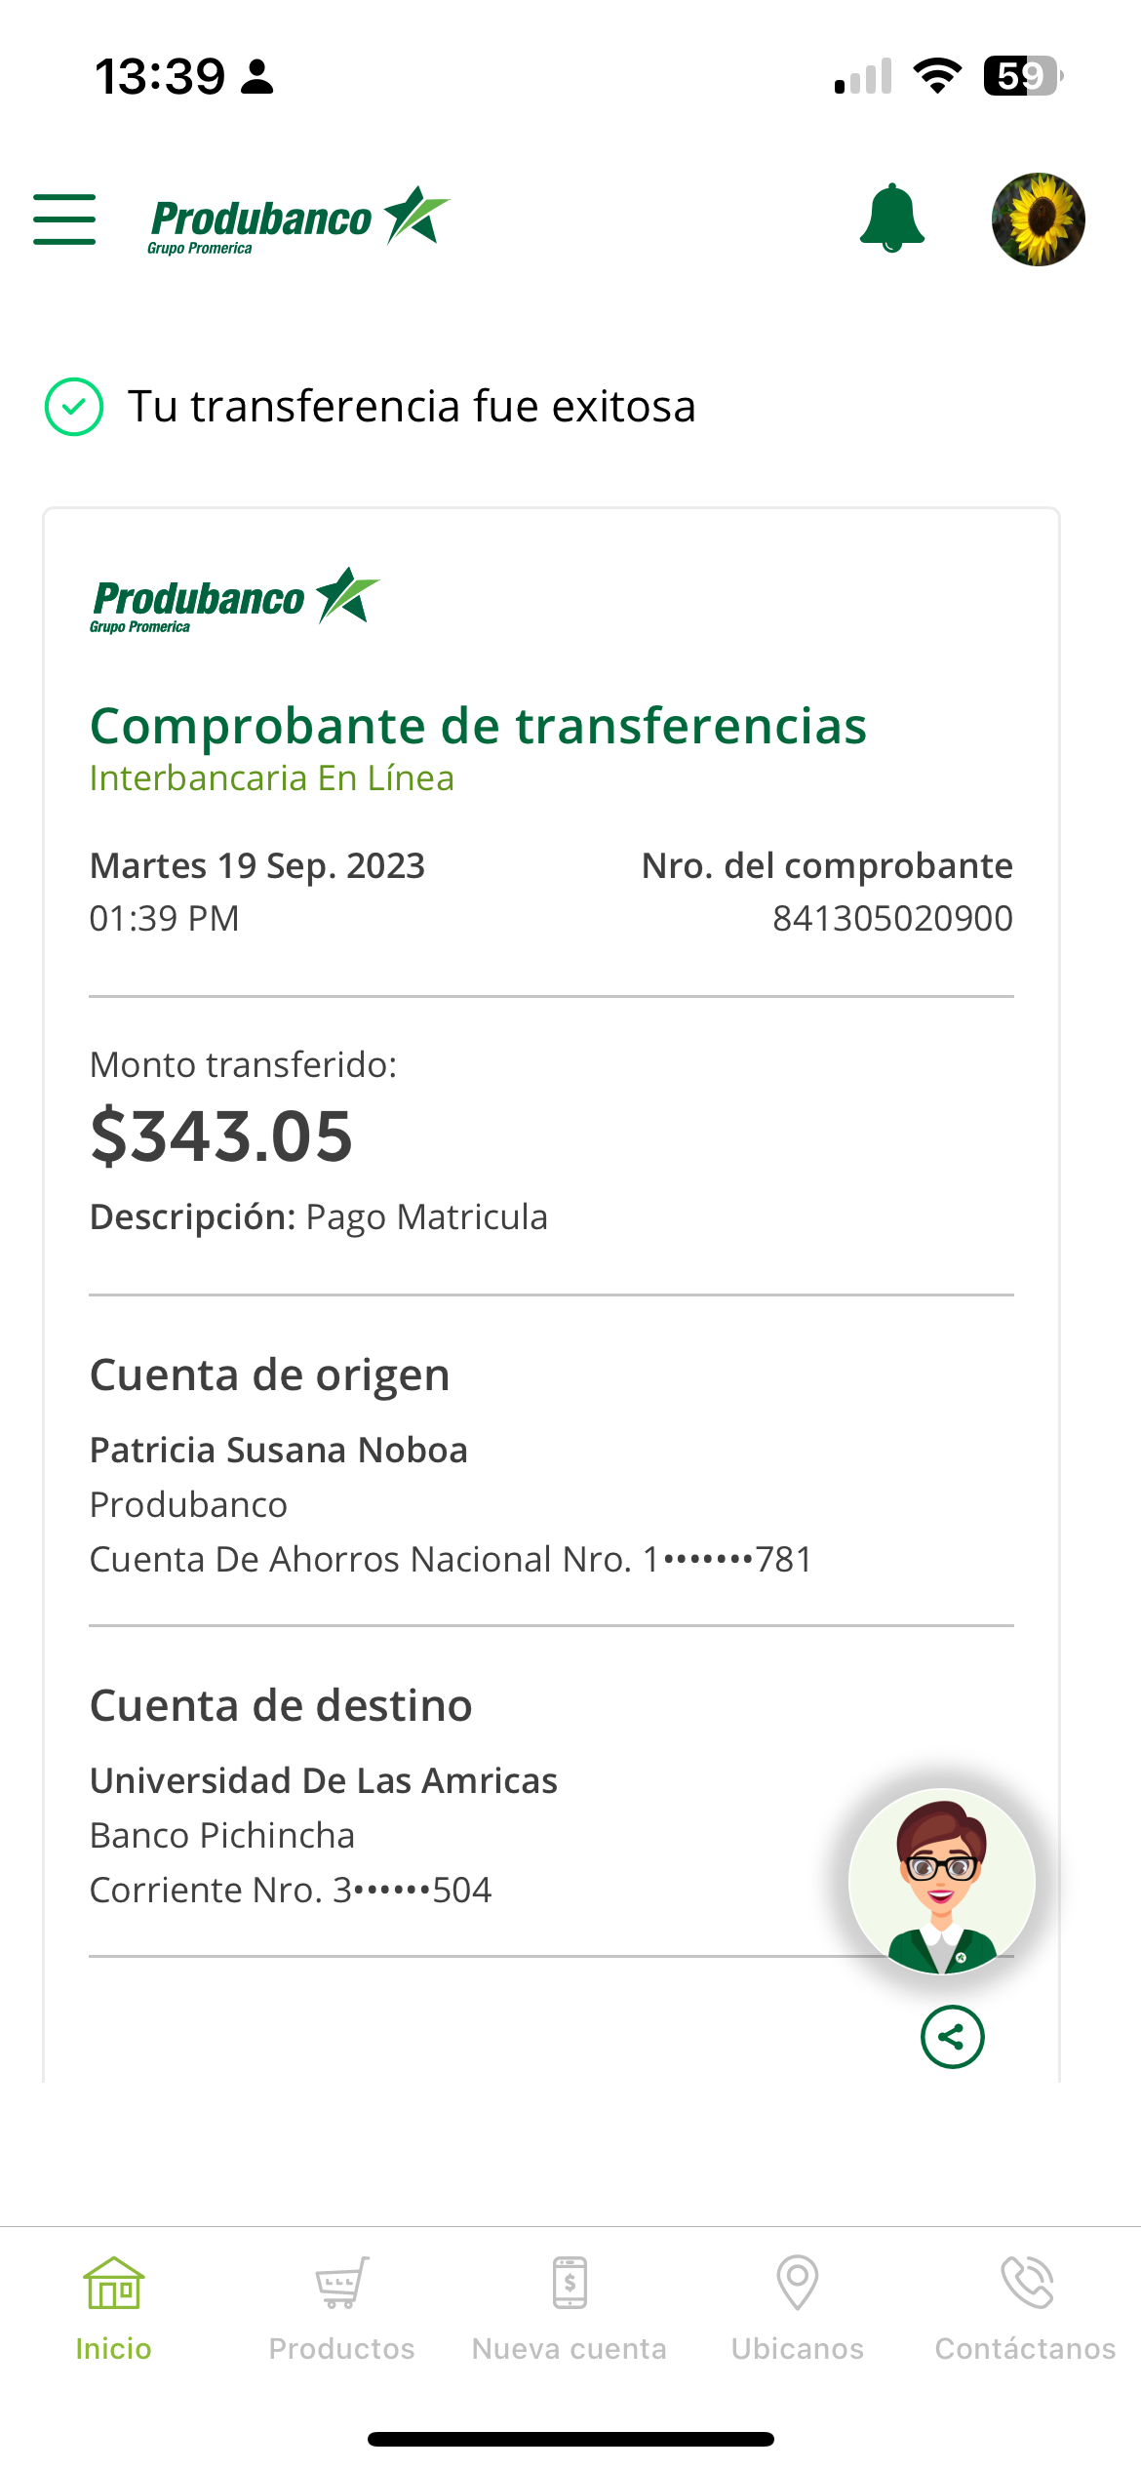Open the hamburger menu
The height and width of the screenshot is (2470, 1141).
tap(64, 219)
